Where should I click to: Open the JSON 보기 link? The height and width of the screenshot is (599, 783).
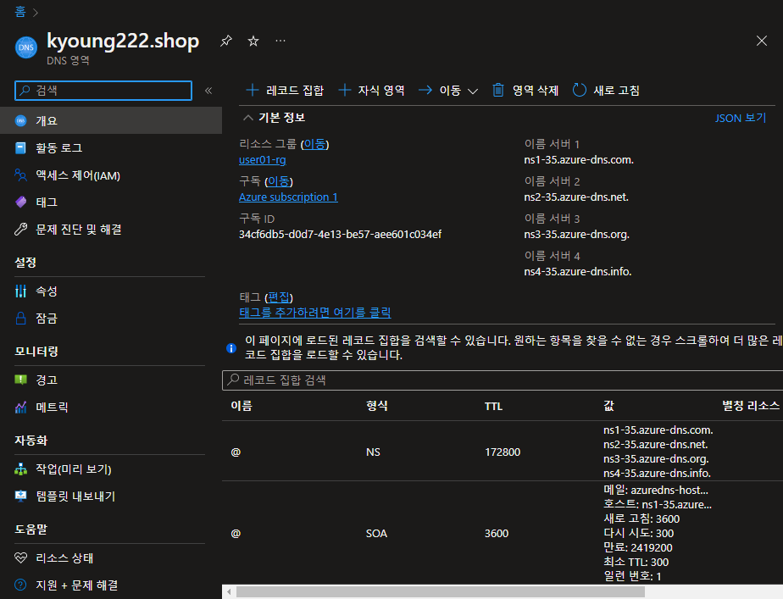pos(740,118)
